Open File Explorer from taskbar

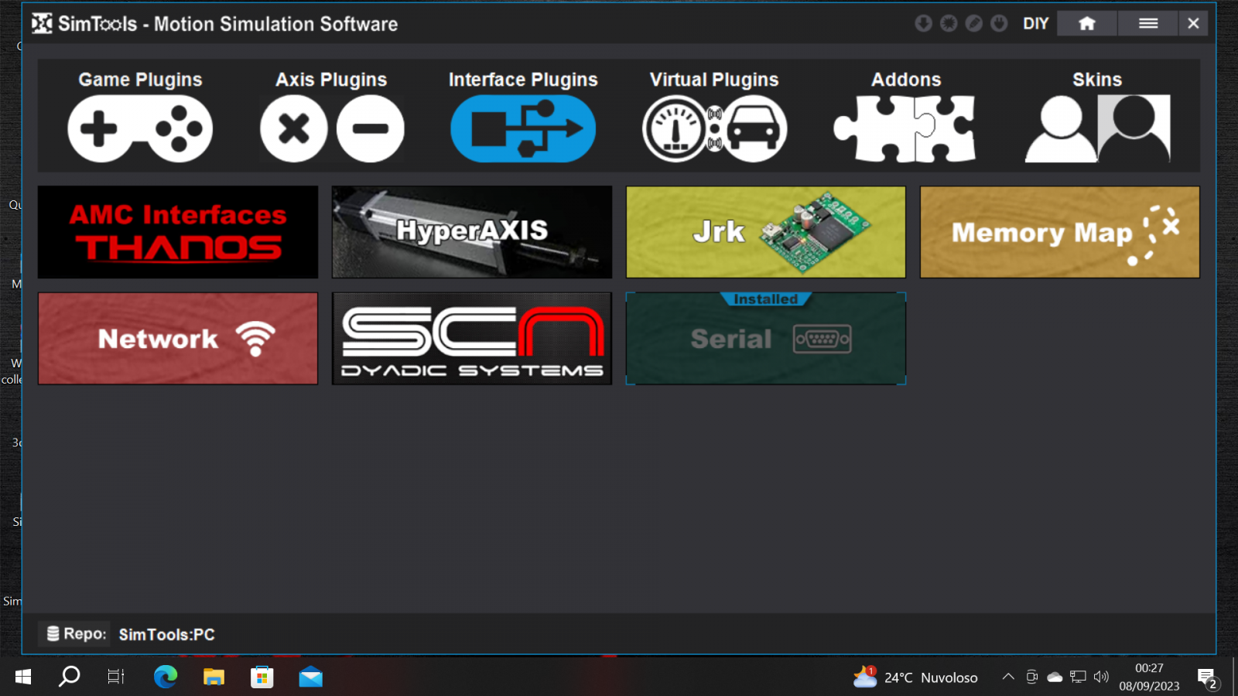coord(214,677)
